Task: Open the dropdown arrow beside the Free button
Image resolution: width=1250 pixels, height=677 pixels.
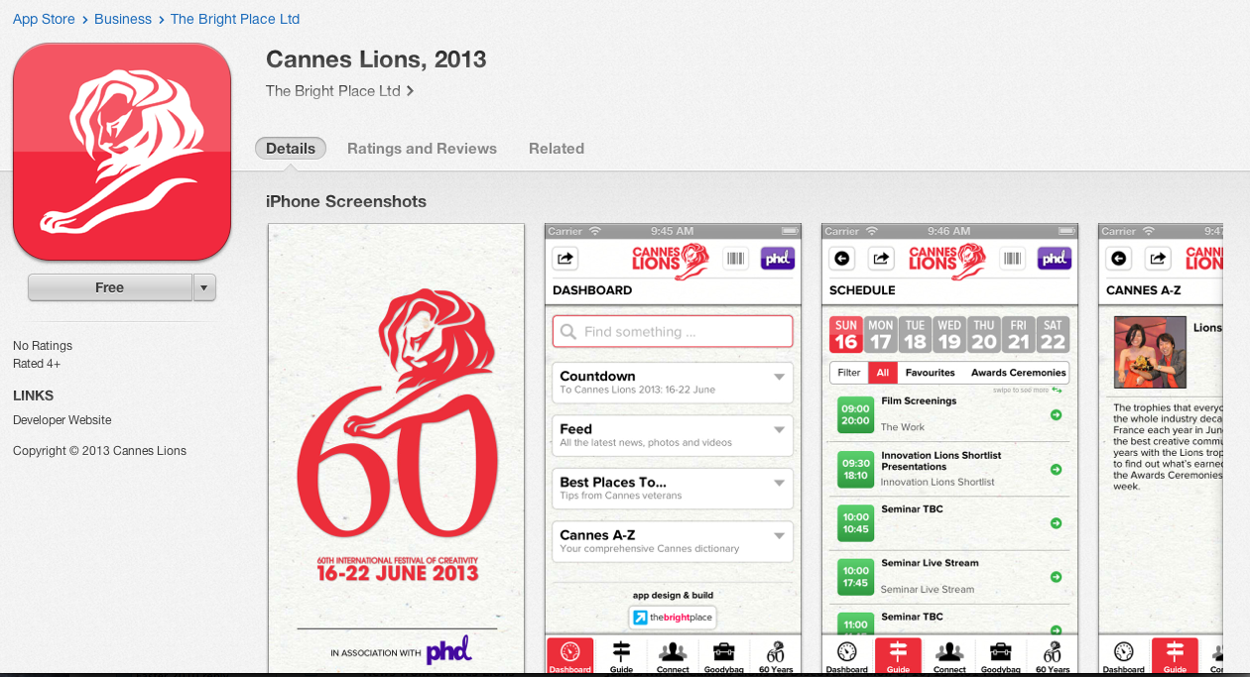Action: pyautogui.click(x=203, y=287)
